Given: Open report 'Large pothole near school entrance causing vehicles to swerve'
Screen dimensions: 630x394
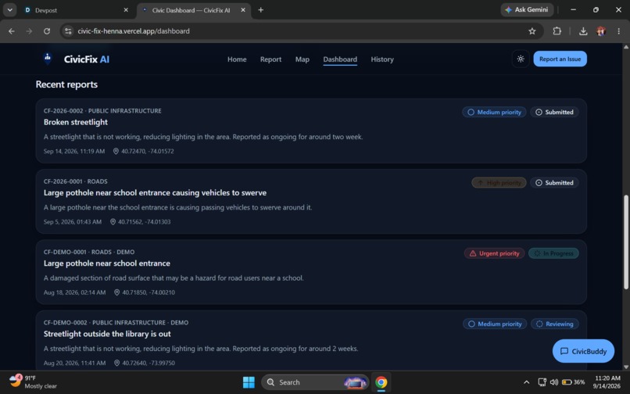Looking at the screenshot, I should tap(155, 193).
